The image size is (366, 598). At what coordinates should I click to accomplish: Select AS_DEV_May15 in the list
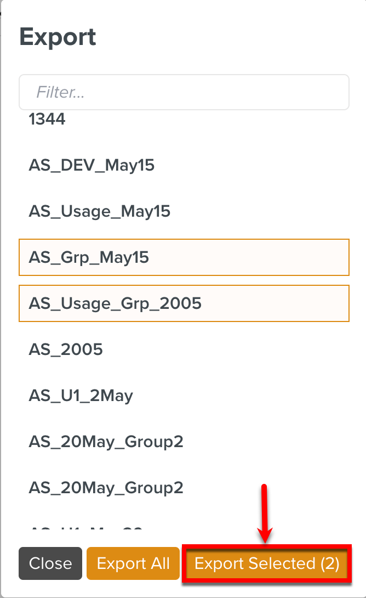point(92,165)
